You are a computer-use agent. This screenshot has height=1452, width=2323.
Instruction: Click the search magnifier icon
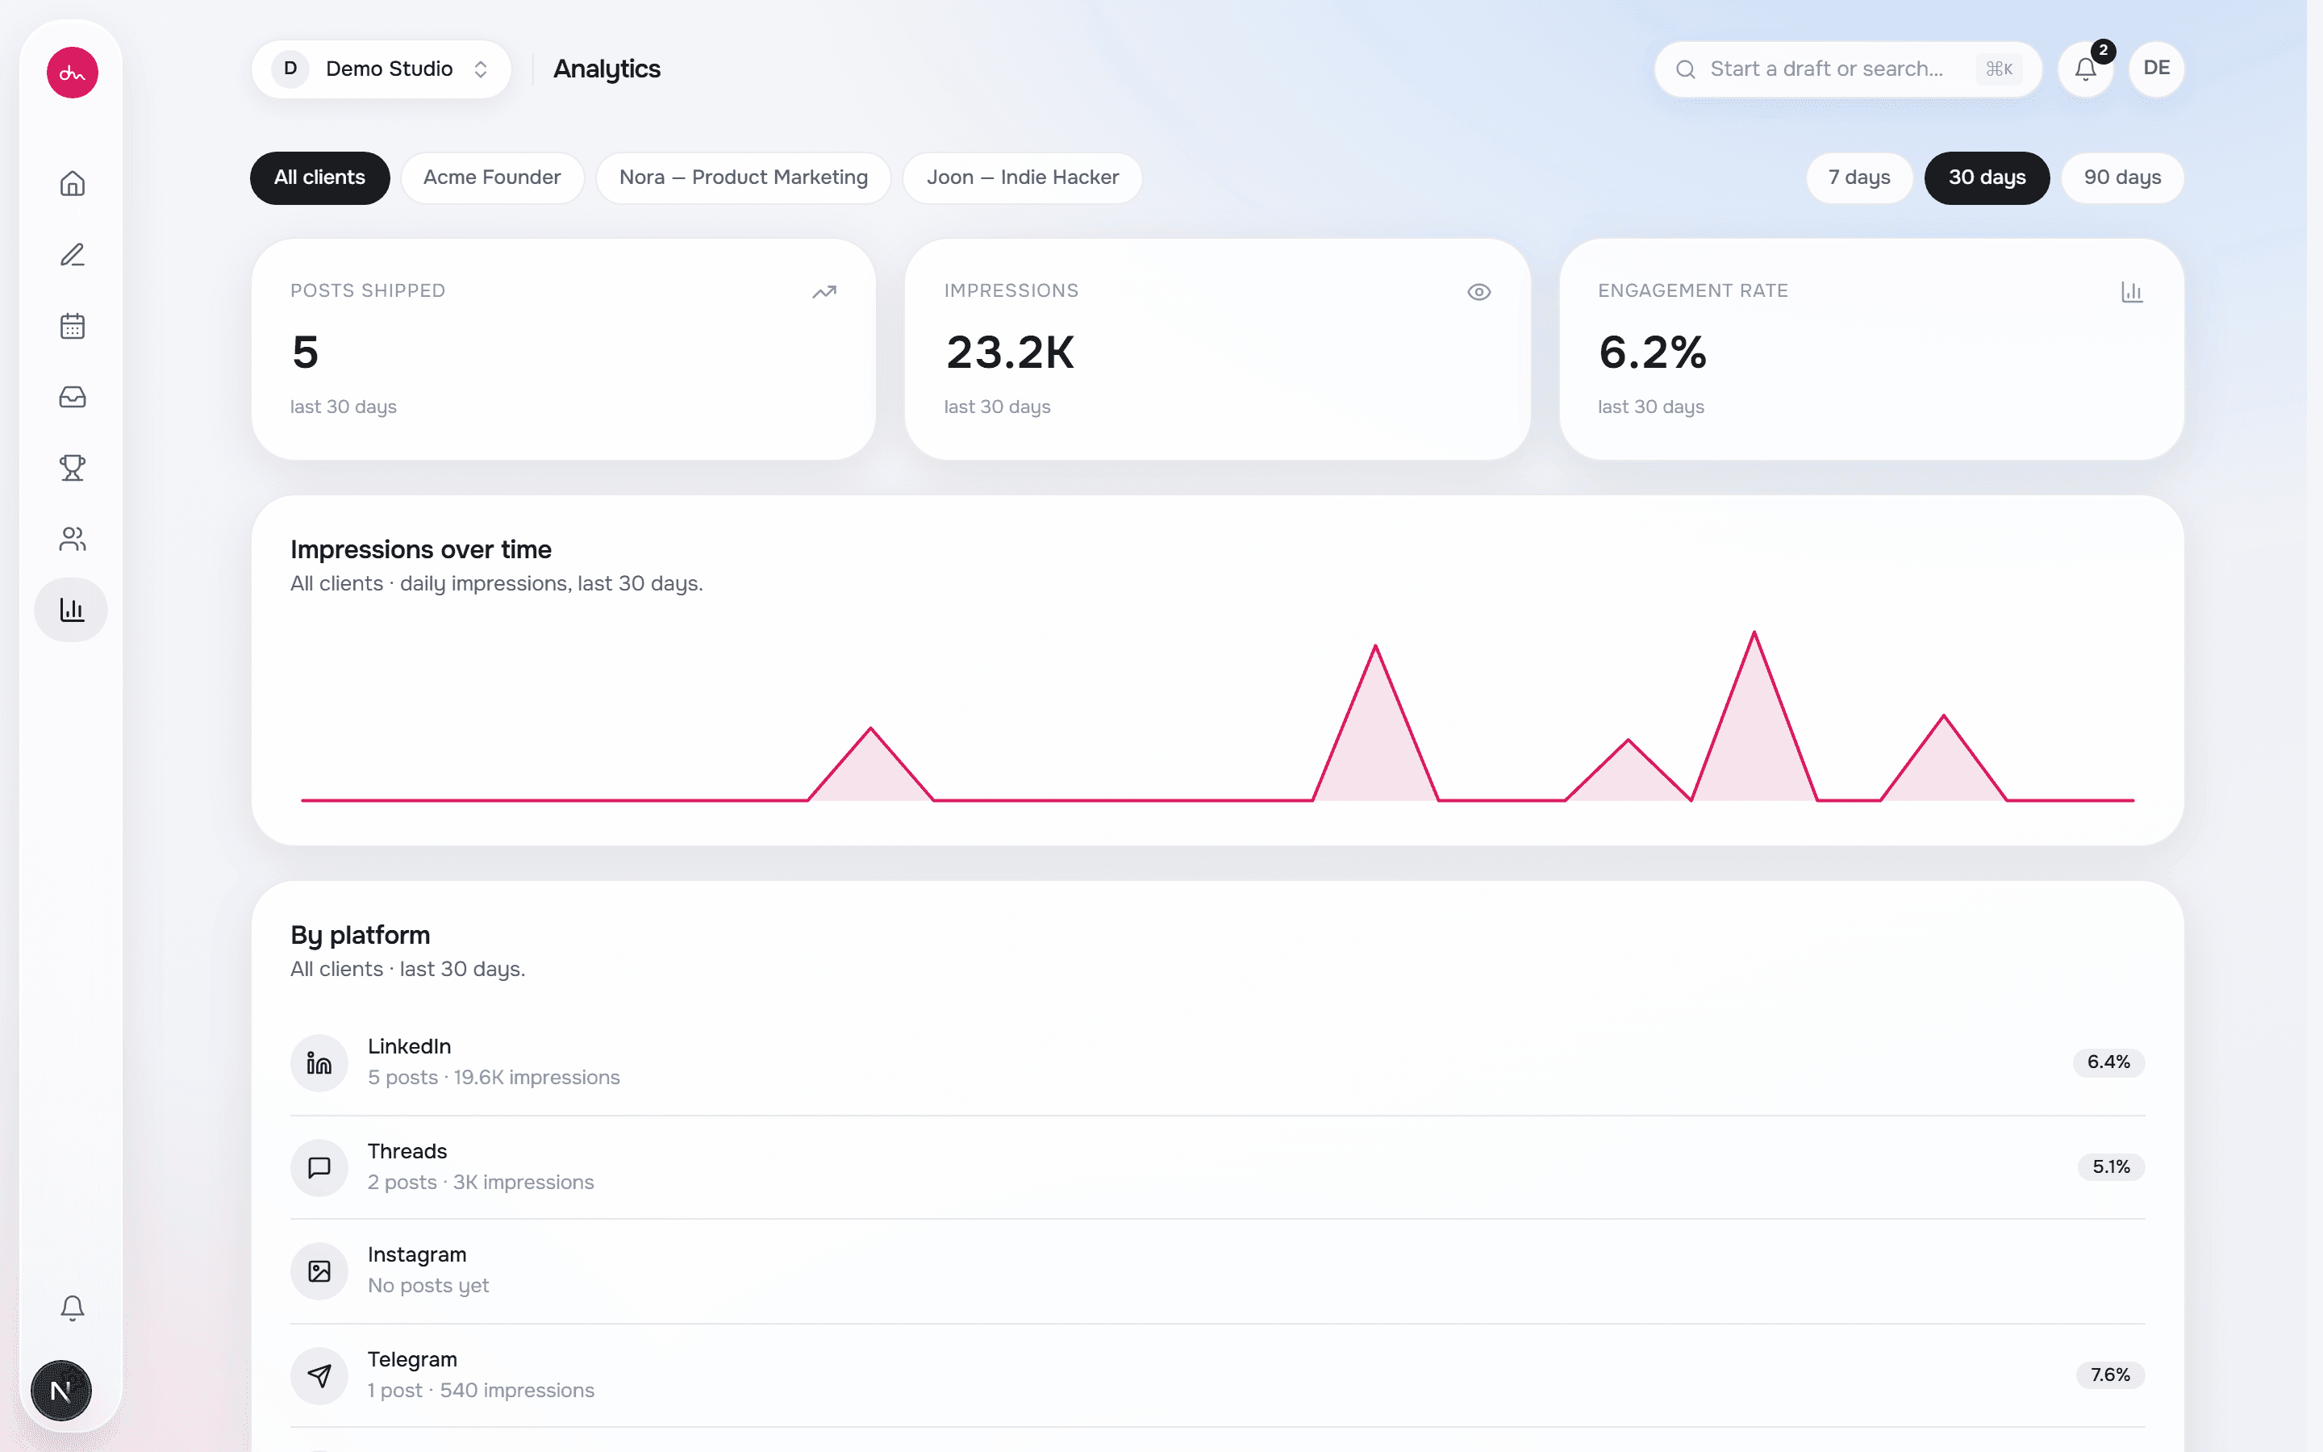[x=1685, y=69]
